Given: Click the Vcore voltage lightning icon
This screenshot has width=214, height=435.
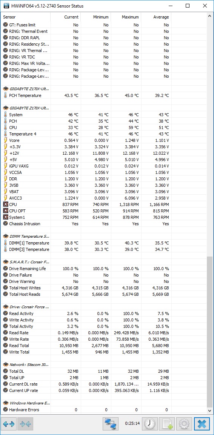Looking at the screenshot, I should 6,140.
